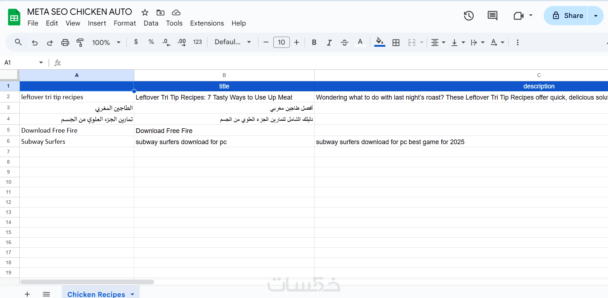Click the horizontal scrollbar

[x=87, y=282]
